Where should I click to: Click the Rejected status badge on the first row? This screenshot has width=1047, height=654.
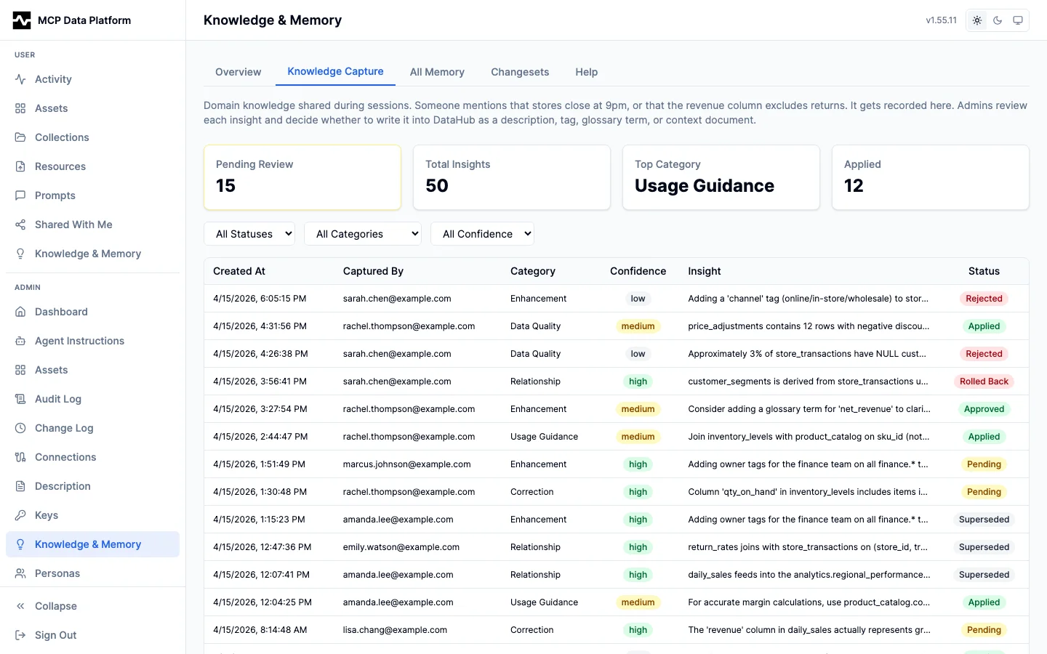(984, 299)
